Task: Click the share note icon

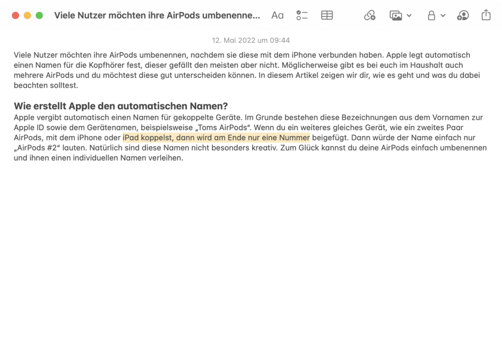Action: click(x=486, y=15)
